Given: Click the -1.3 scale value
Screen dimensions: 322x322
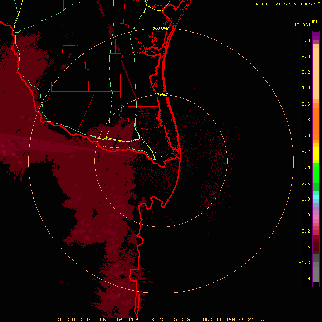Looking at the screenshot, I should click(304, 263).
